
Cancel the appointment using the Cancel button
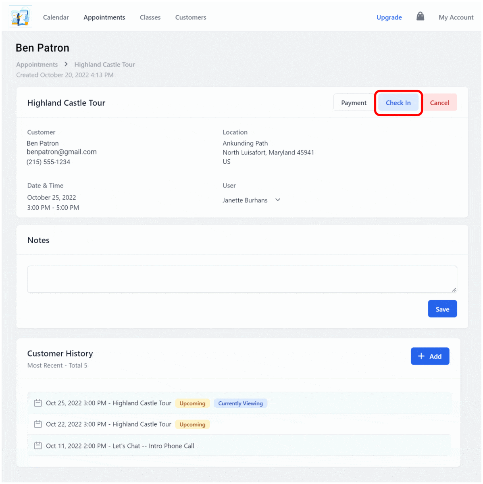[439, 102]
